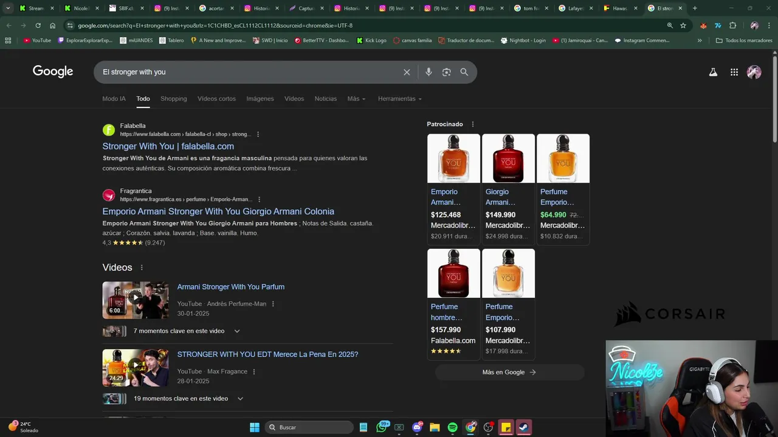Viewport: 778px width, 437px height.
Task: Open WhatsApp from the taskbar
Action: (382, 427)
